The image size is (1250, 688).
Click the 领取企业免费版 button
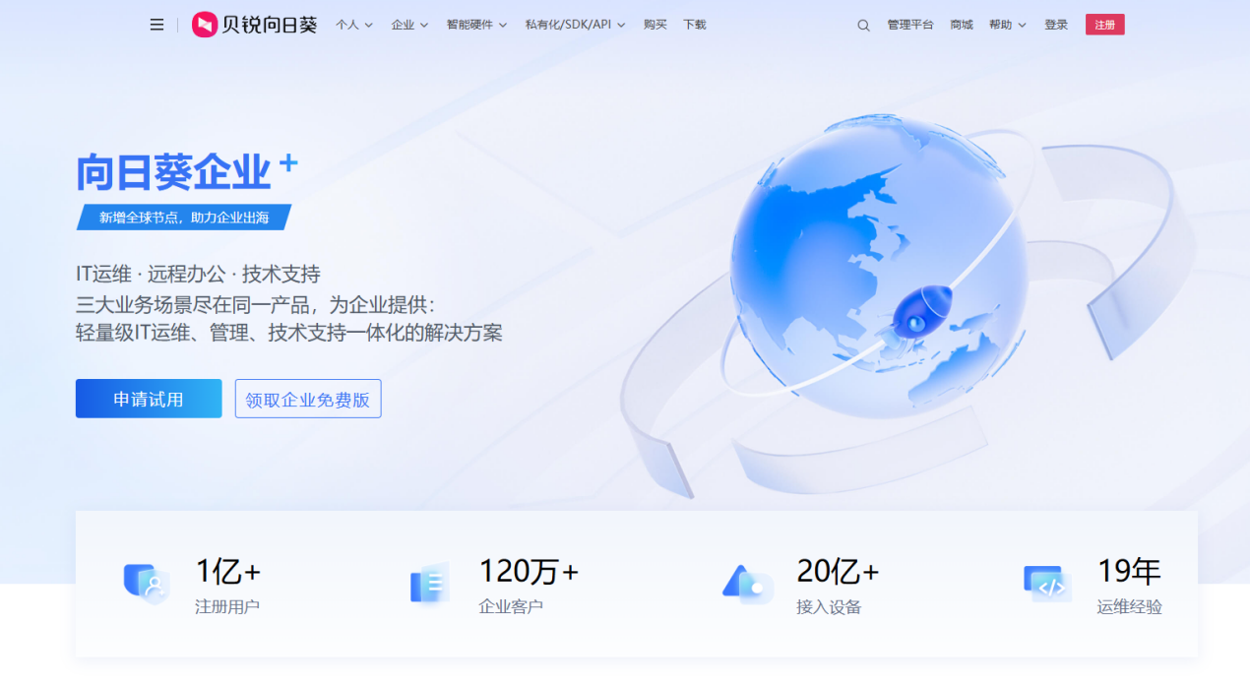308,399
